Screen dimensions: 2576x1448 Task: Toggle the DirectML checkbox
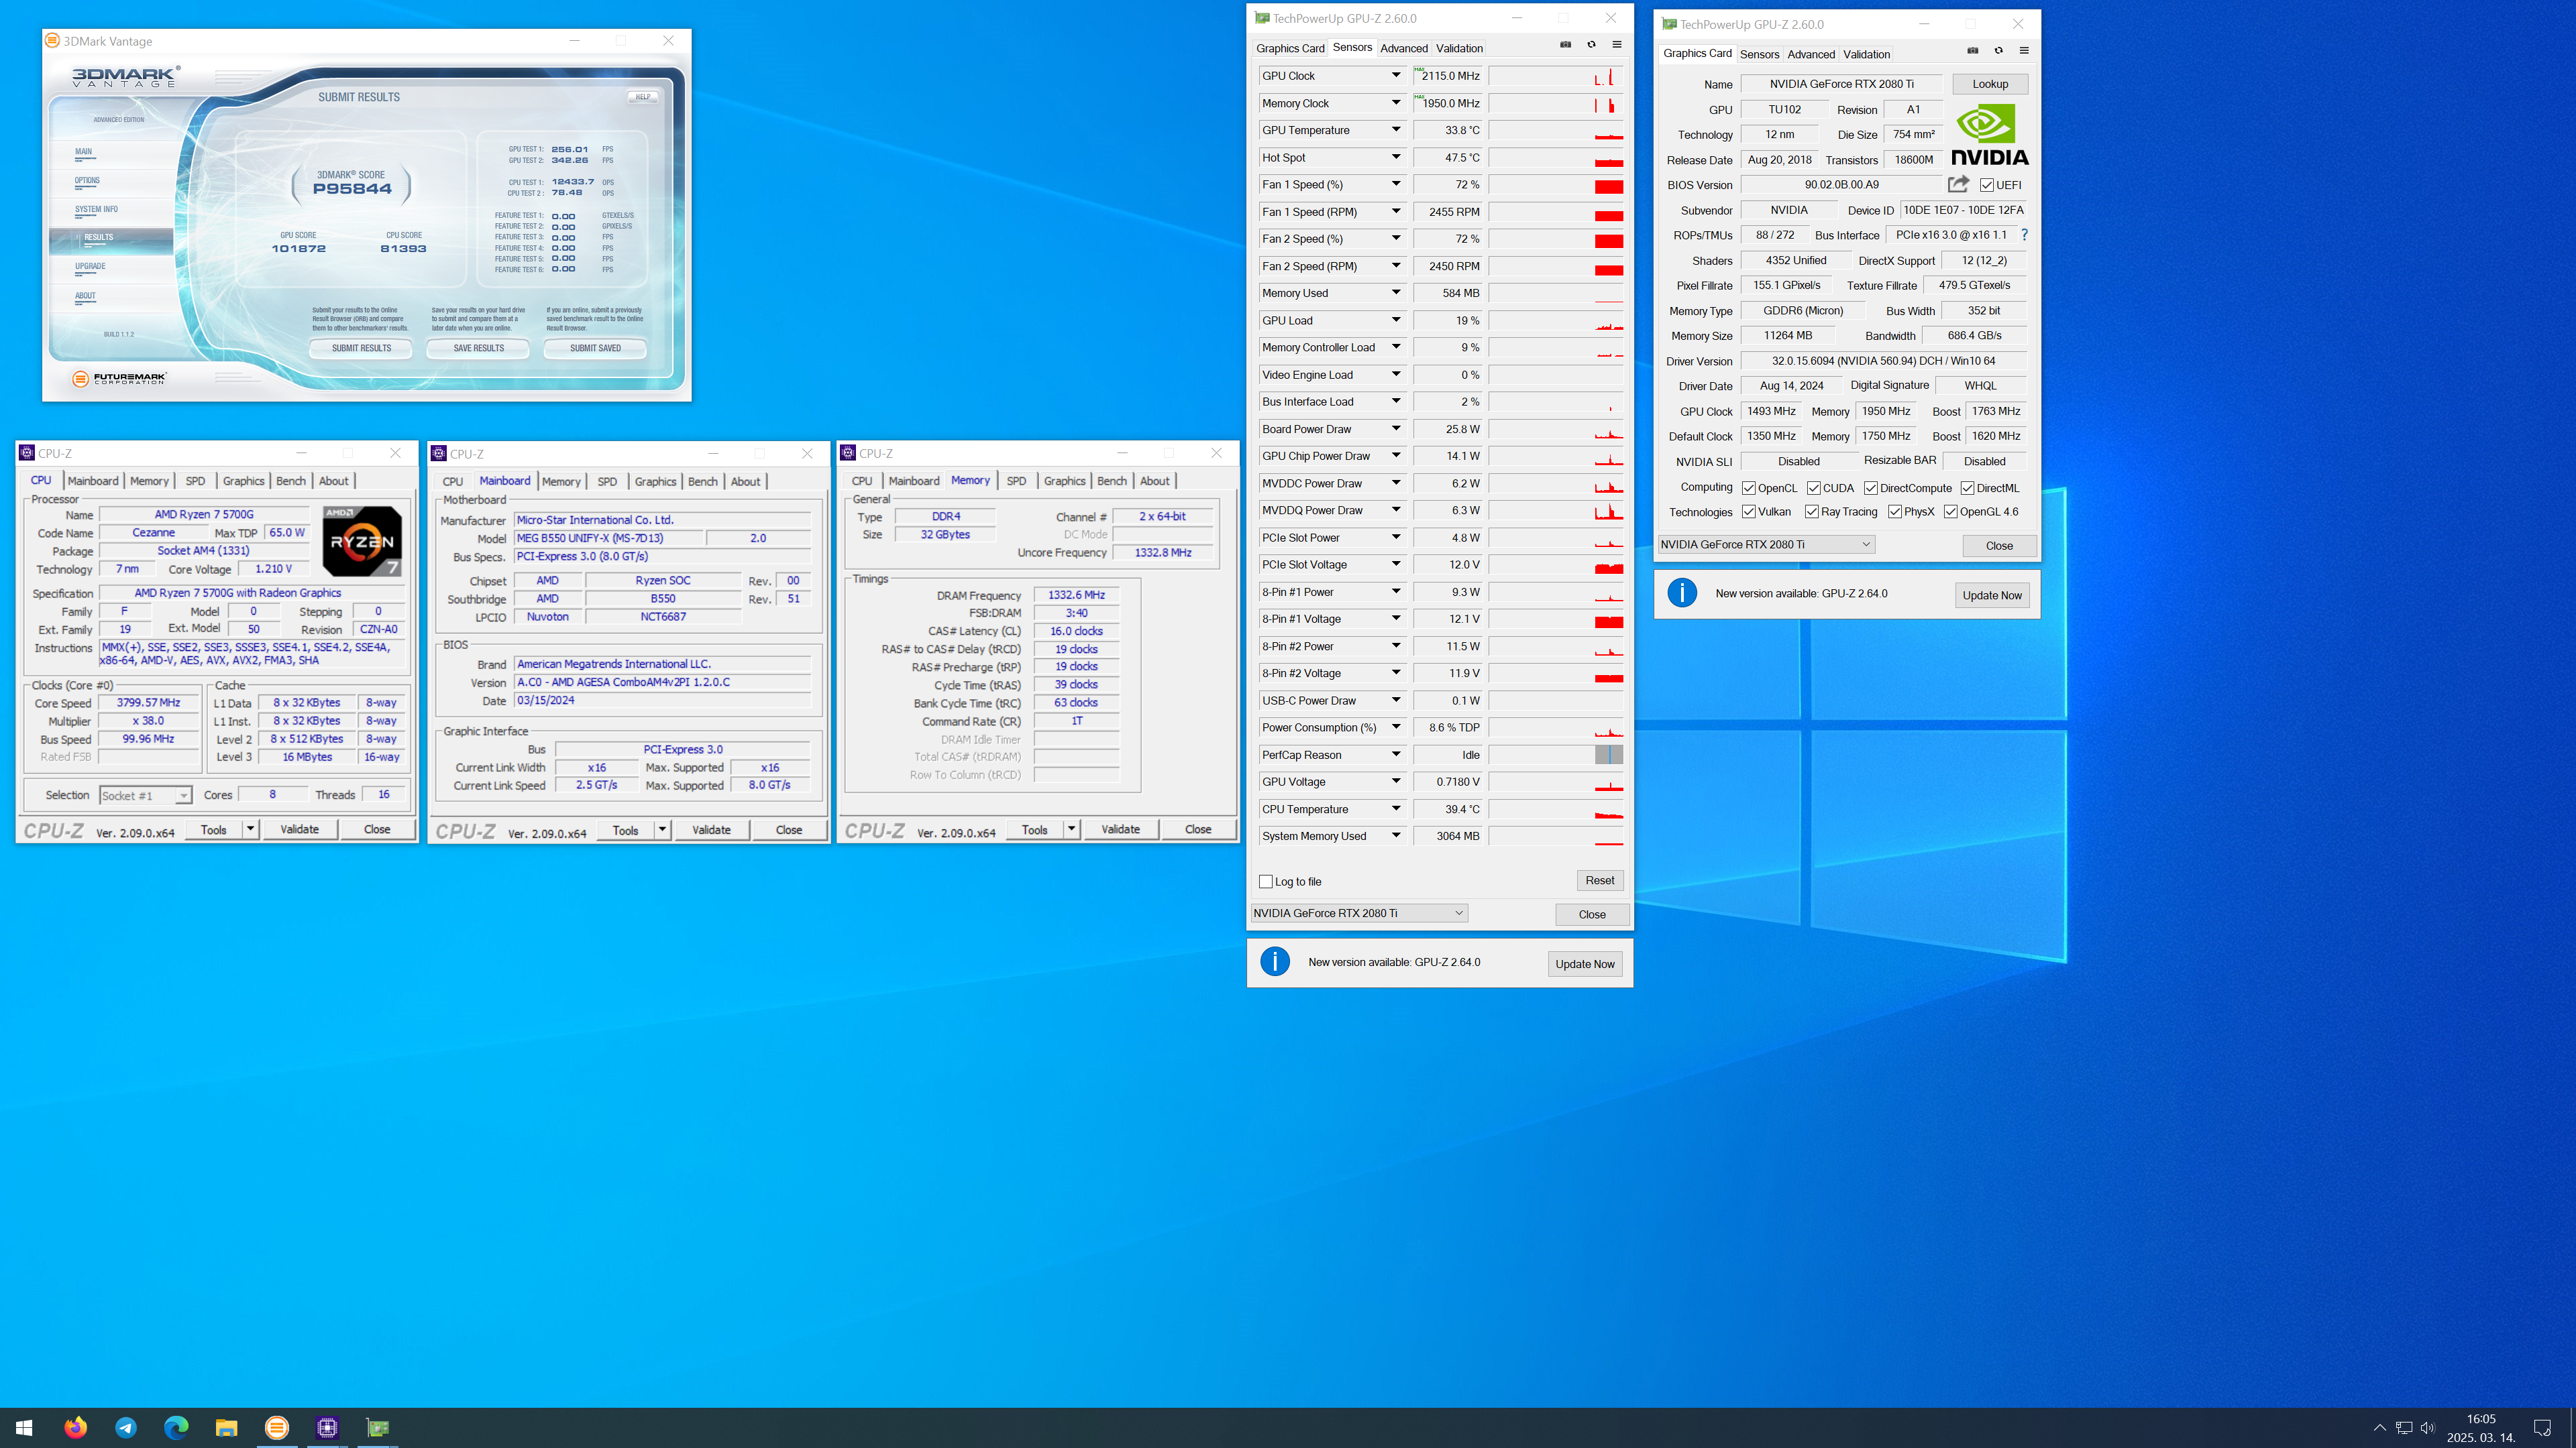pyautogui.click(x=1967, y=487)
